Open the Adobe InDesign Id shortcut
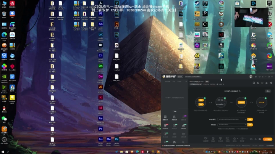275x154 pixels. pyautogui.click(x=100, y=110)
